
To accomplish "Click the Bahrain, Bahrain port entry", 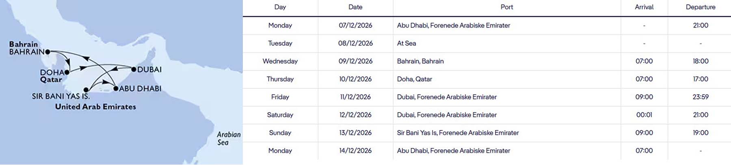I will pyautogui.click(x=420, y=61).
